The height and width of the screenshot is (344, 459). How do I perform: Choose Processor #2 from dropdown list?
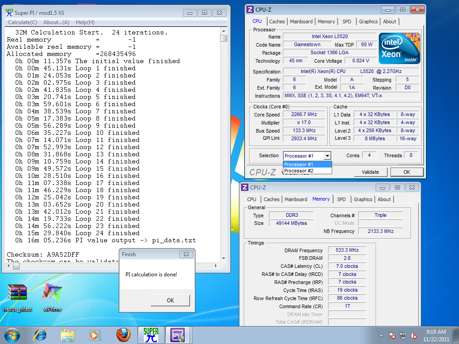point(307,171)
